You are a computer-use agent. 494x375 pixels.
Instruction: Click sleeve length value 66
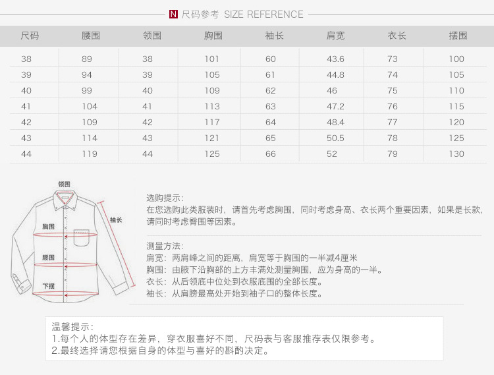[271, 154]
